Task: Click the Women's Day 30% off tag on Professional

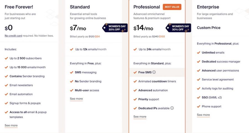Action: pyautogui.click(x=178, y=28)
